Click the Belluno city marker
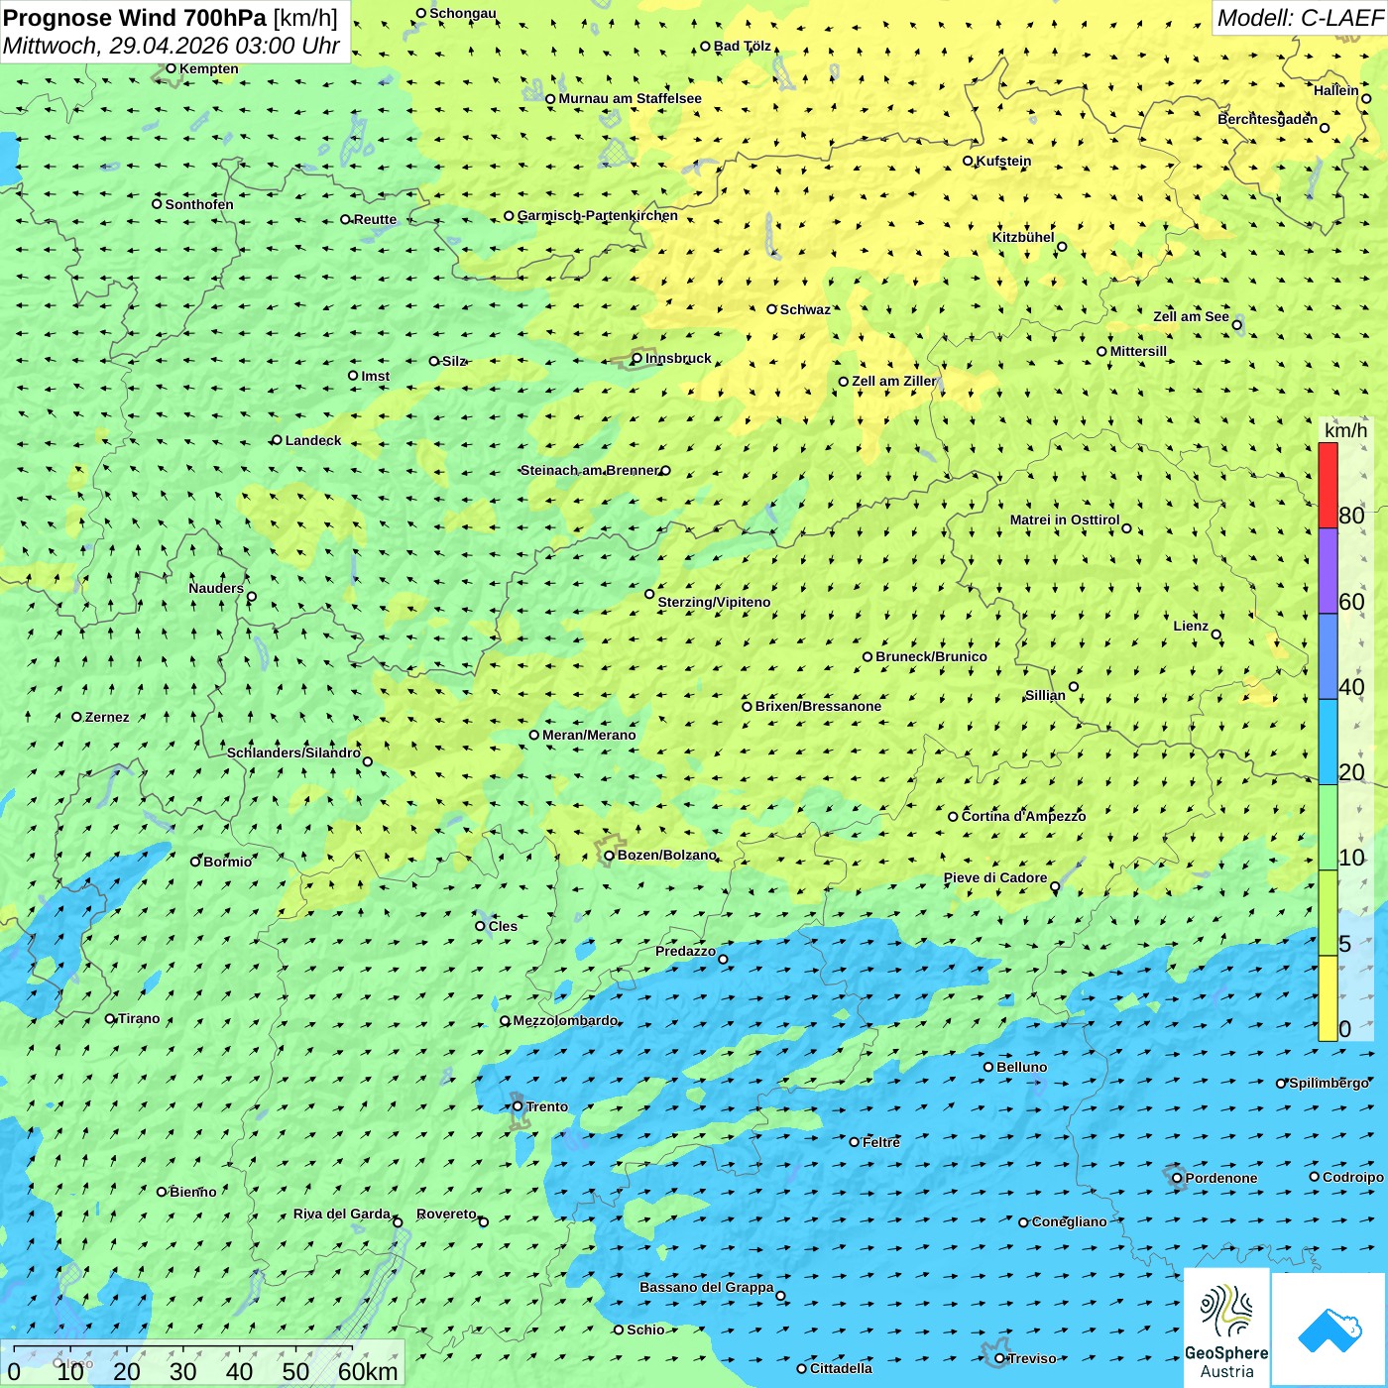 pyautogui.click(x=988, y=1067)
